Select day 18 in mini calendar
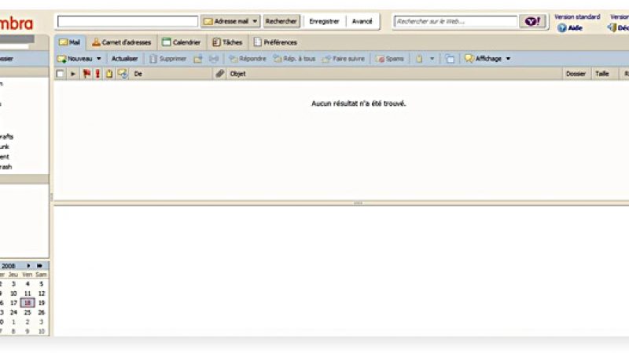 point(28,303)
